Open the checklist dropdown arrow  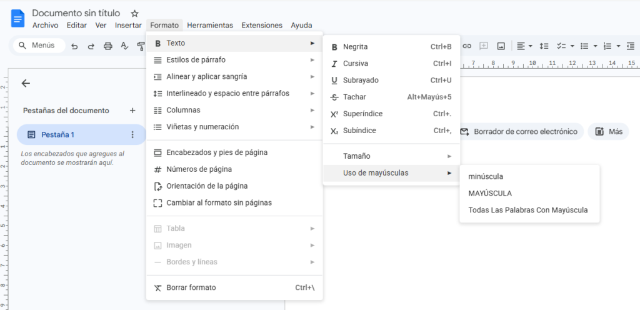pyautogui.click(x=572, y=46)
